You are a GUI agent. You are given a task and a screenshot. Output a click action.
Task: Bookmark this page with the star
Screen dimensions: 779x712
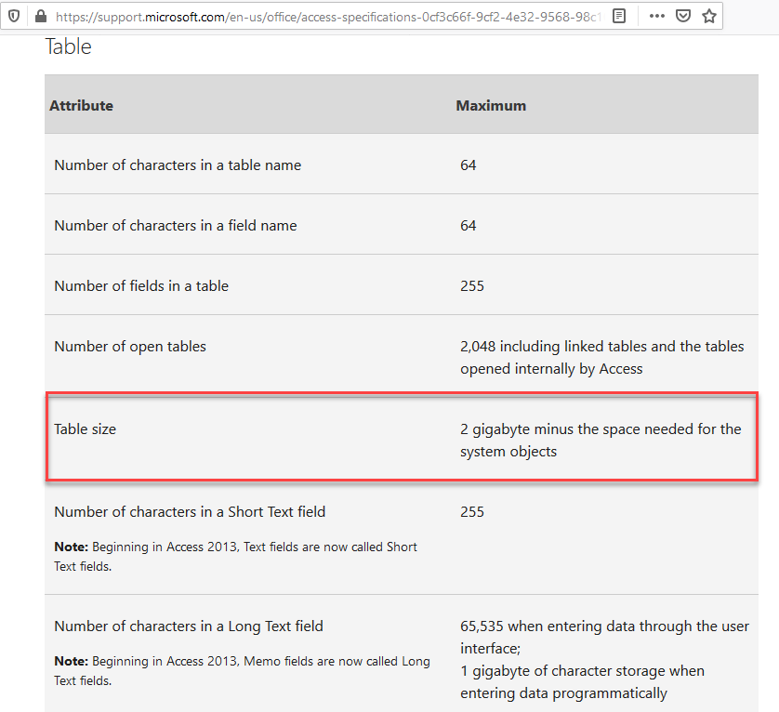[709, 17]
